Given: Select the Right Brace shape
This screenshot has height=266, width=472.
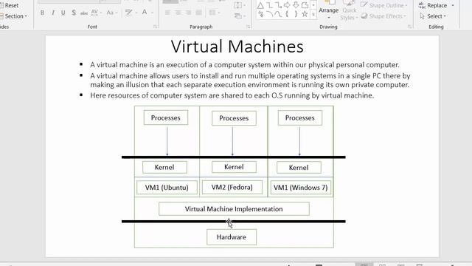Looking at the screenshot, I should click(x=296, y=14).
